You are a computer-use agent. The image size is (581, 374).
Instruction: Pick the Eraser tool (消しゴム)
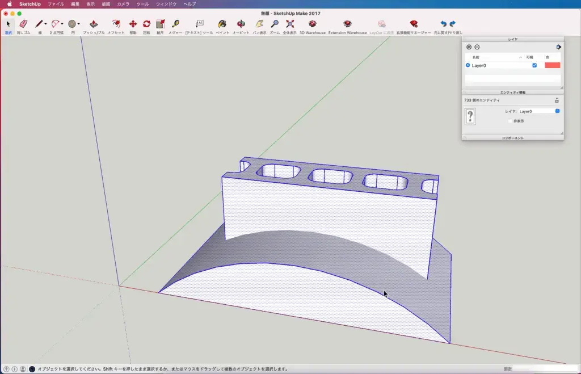tap(23, 24)
